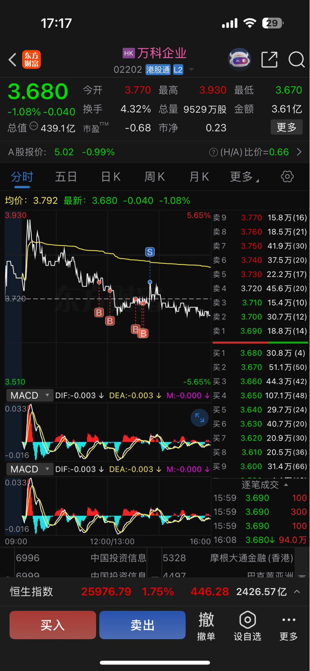Open chart settings gear icon
310x671 pixels.
coord(287,177)
